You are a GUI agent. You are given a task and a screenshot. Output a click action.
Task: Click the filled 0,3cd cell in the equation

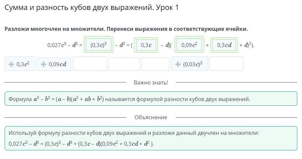[224, 45]
